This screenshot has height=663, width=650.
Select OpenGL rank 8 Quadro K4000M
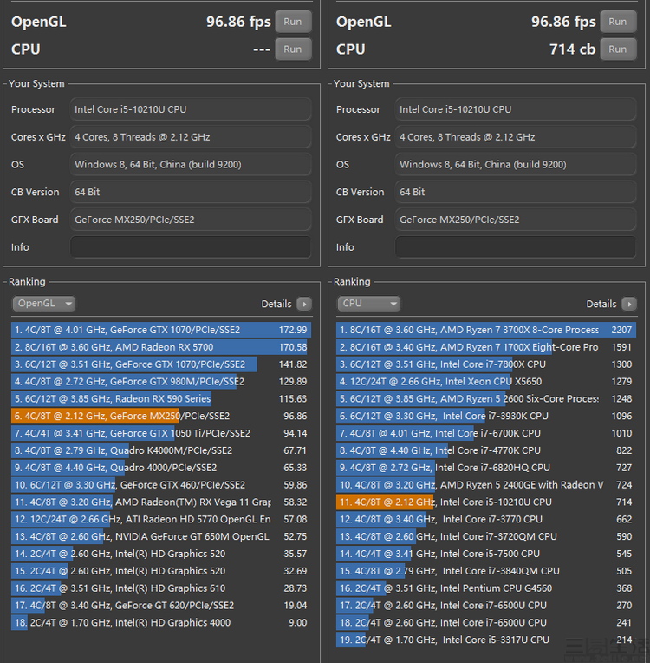click(x=161, y=450)
